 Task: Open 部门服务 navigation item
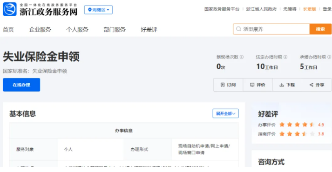115,29
